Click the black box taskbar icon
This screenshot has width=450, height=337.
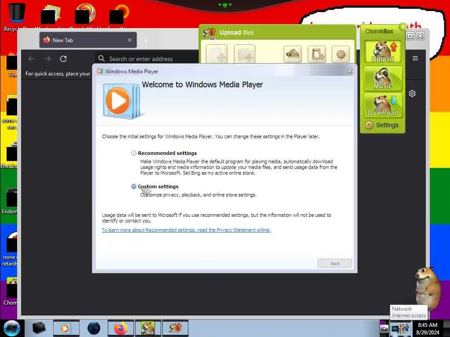[39, 328]
